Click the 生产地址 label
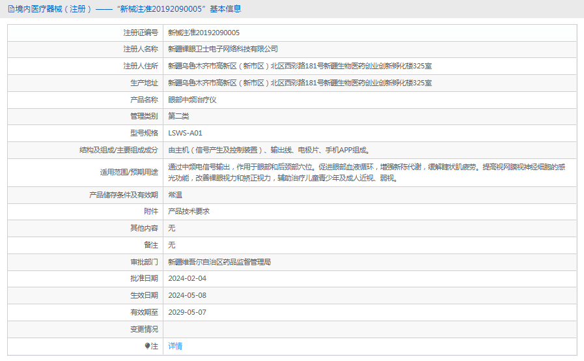Viewport: 584px width, 361px height. click(x=144, y=83)
